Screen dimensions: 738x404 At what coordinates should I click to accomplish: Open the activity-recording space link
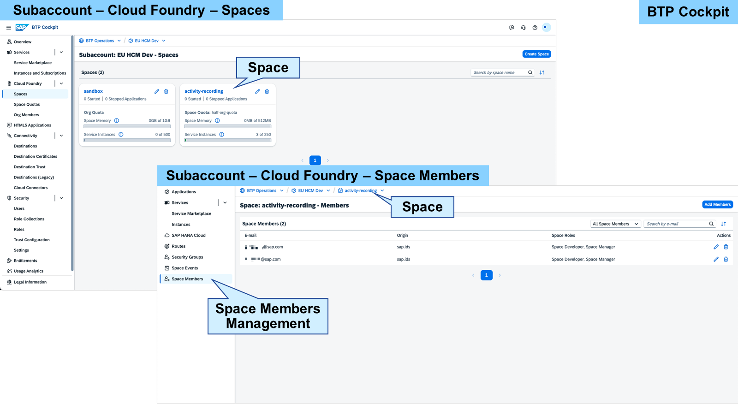tap(204, 91)
